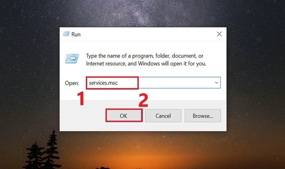
Task: Click the large Run program icon
Action: [x=72, y=58]
